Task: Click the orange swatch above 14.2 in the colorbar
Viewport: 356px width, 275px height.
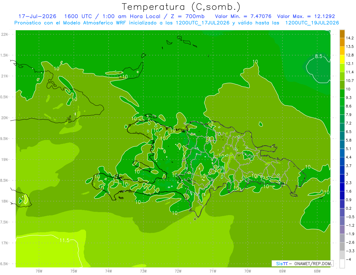Action: [x=342, y=34]
